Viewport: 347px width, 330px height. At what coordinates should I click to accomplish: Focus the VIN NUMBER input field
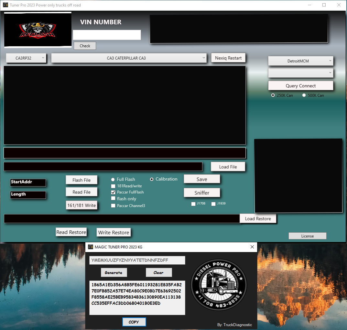tap(107, 35)
